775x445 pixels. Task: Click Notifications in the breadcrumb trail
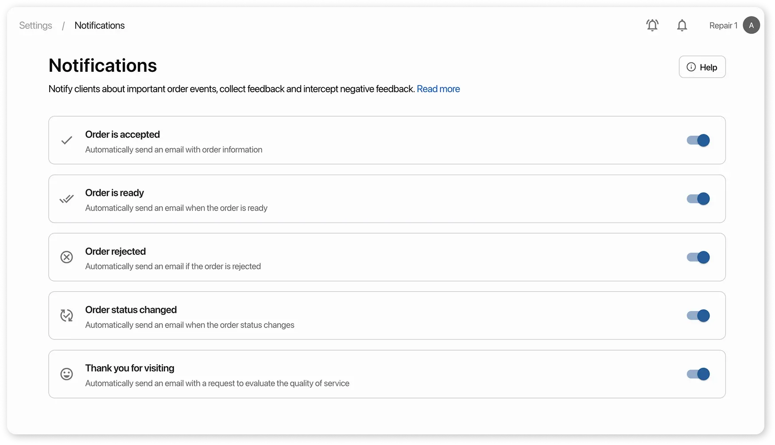(99, 25)
